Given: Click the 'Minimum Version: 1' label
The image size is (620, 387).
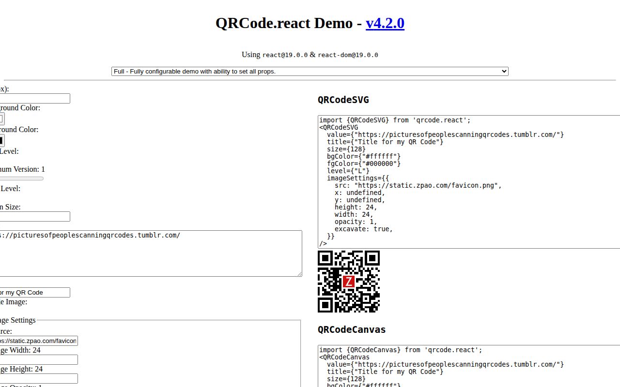Looking at the screenshot, I should point(22,169).
